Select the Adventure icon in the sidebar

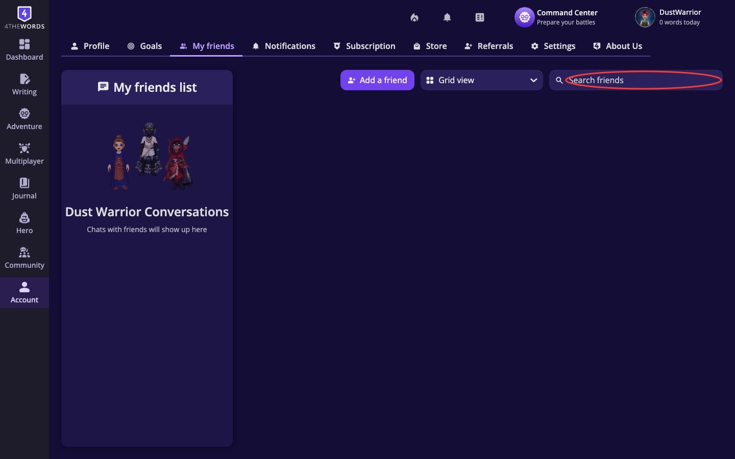[x=24, y=118]
